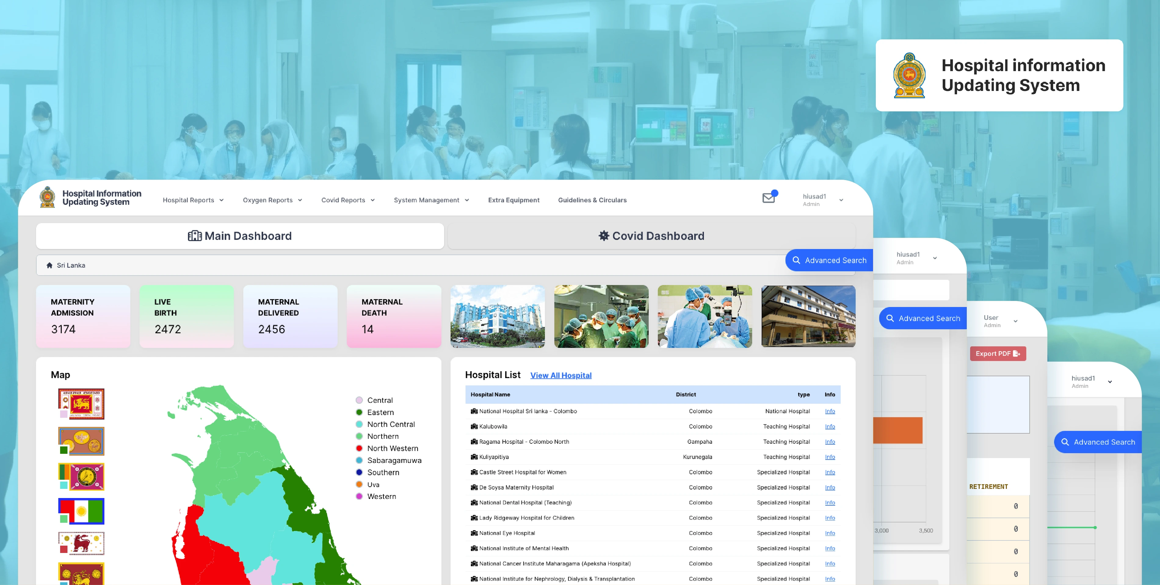Screen dimensions: 1160x585
Task: Click the government emblem logo in navbar
Action: pyautogui.click(x=47, y=197)
